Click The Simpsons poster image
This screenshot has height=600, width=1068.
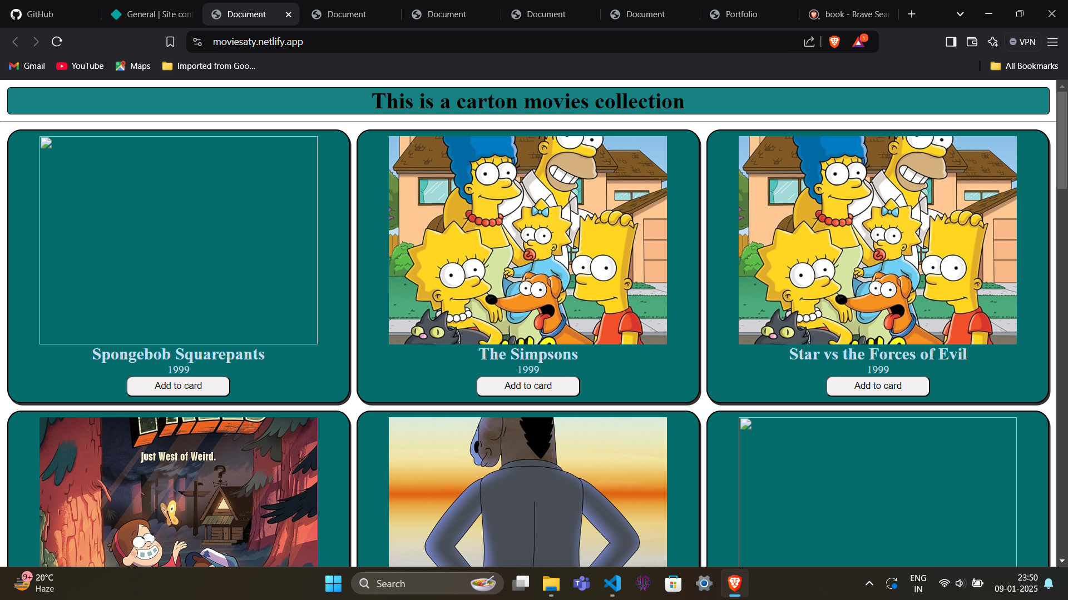tap(528, 240)
